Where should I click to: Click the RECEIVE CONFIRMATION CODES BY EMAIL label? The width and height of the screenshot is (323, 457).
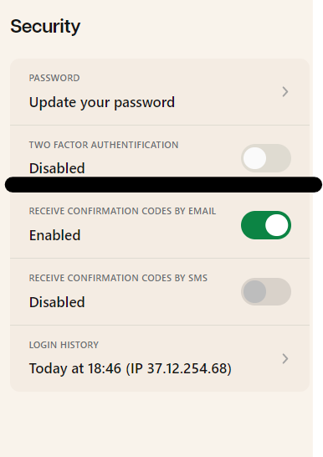point(122,211)
